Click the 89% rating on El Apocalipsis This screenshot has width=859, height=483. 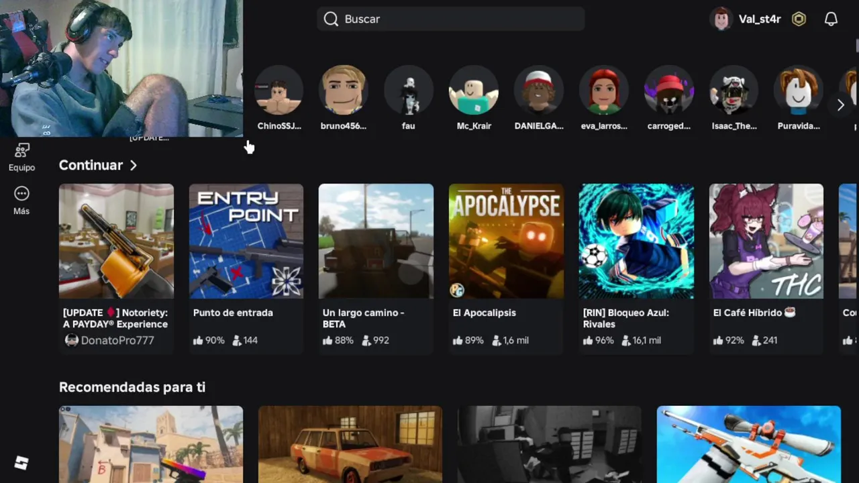point(468,340)
